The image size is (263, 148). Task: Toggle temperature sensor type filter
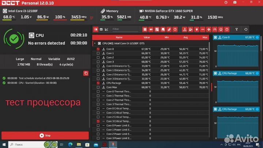pyautogui.click(x=184, y=29)
